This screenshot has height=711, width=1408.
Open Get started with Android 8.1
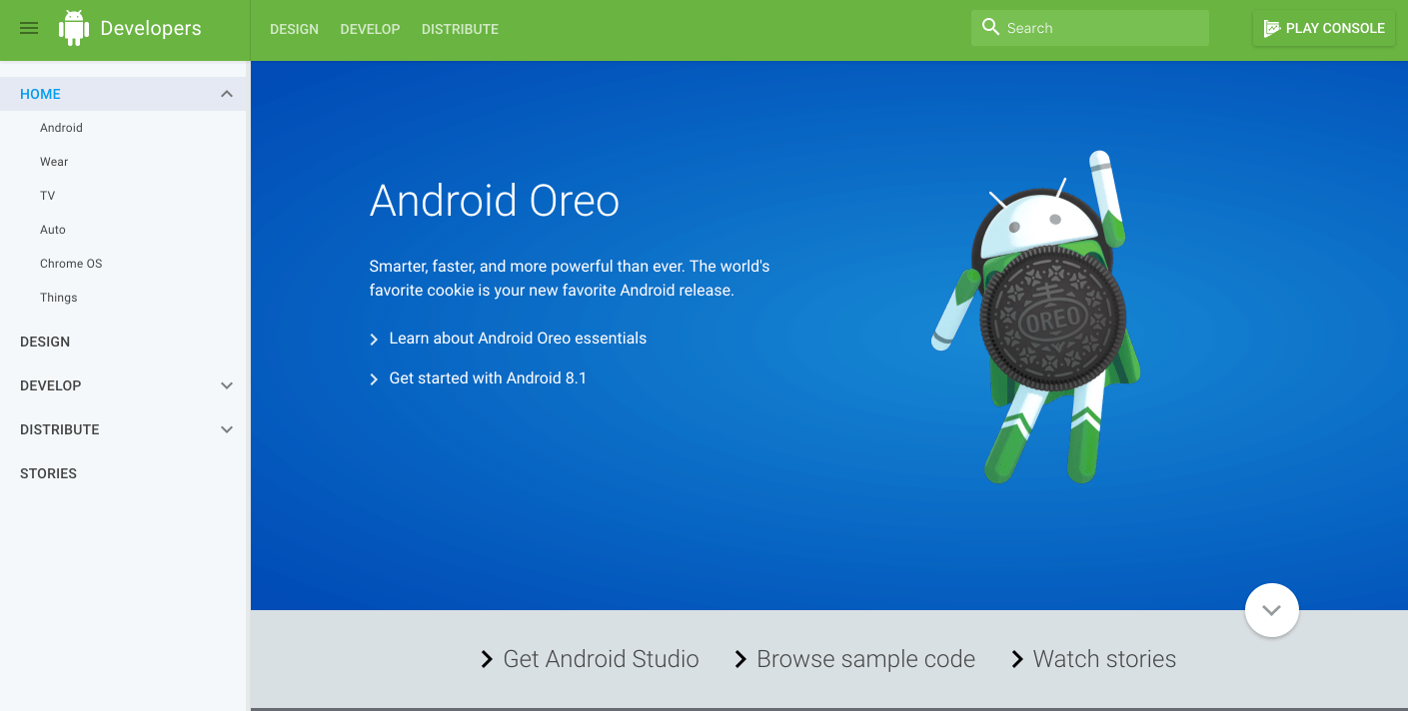click(x=488, y=377)
